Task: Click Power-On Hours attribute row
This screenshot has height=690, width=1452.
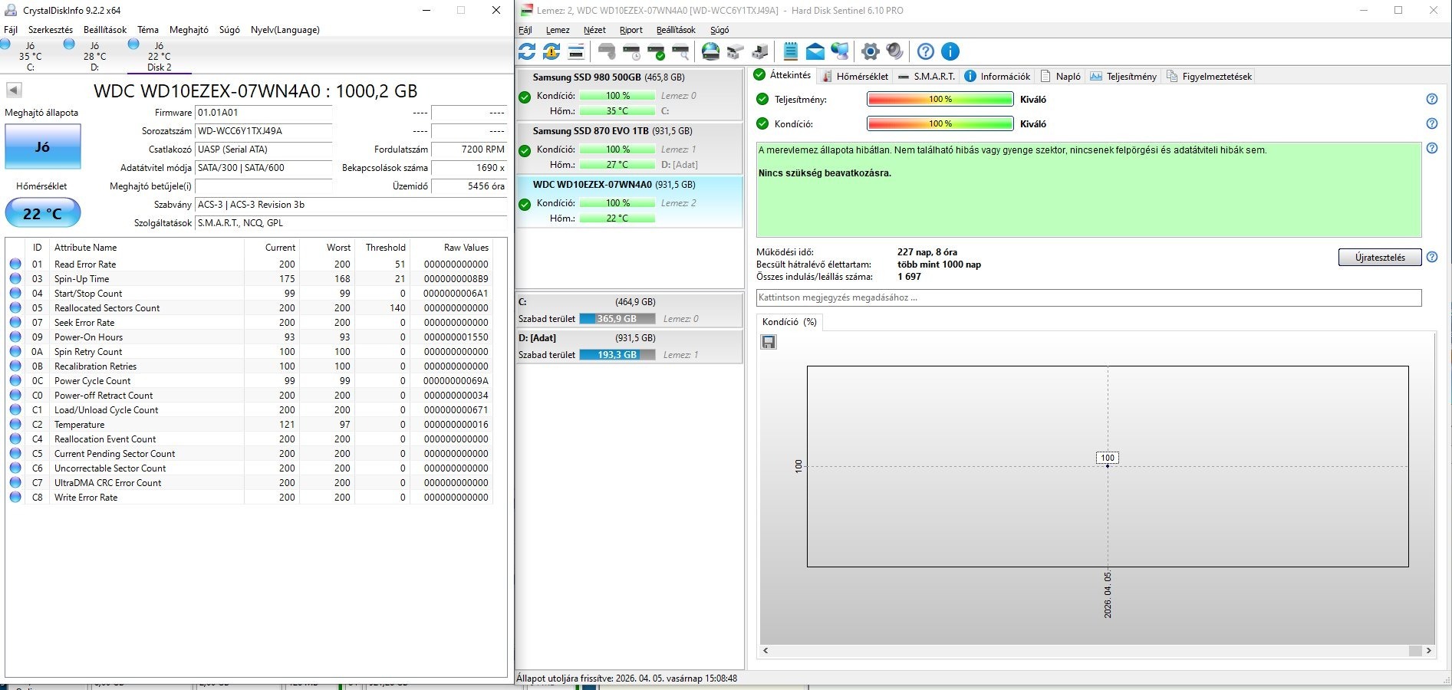Action: tap(249, 337)
